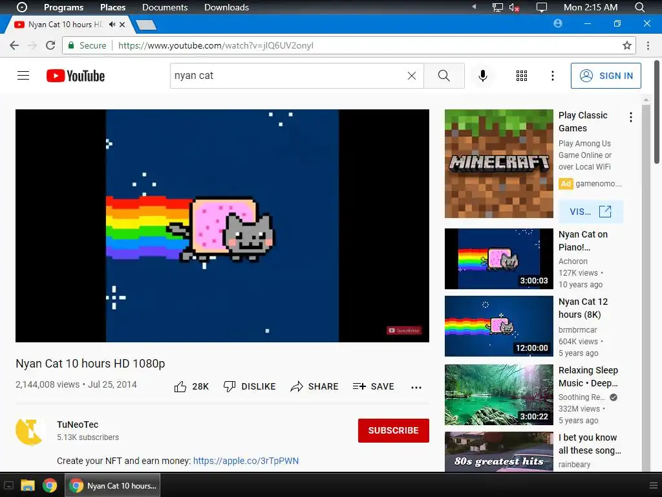
Task: Click the show desktop taskbar icon
Action: (8, 485)
